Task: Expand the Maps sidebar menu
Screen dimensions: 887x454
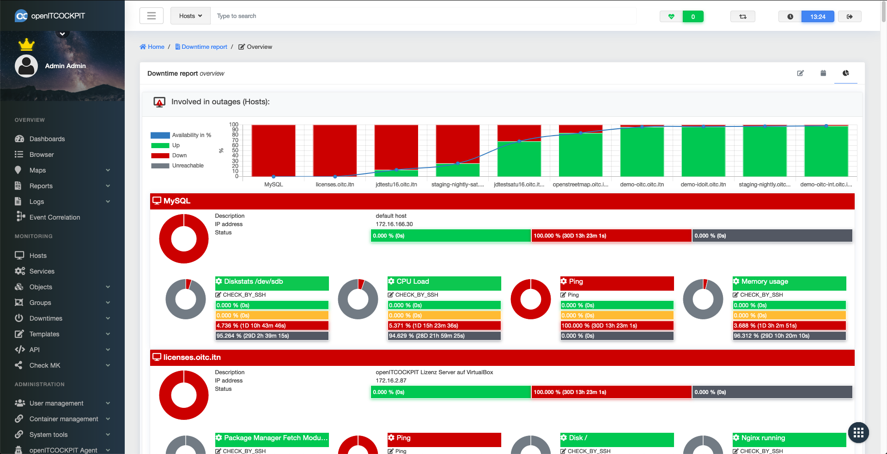Action: pyautogui.click(x=62, y=170)
